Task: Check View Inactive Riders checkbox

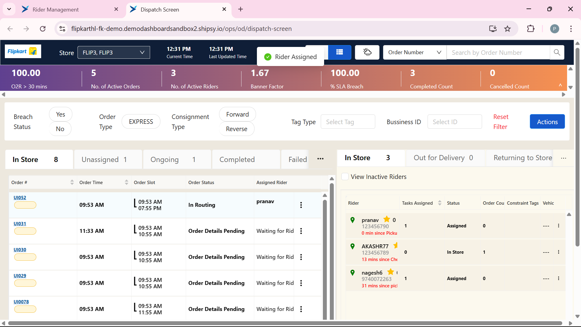Action: [345, 177]
